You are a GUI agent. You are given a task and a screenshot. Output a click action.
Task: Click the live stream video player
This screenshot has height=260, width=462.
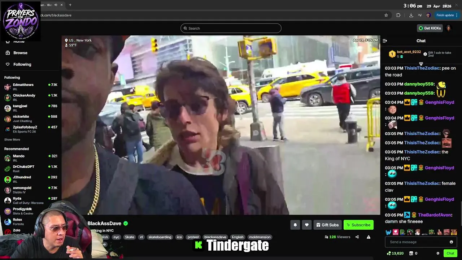pos(221,125)
